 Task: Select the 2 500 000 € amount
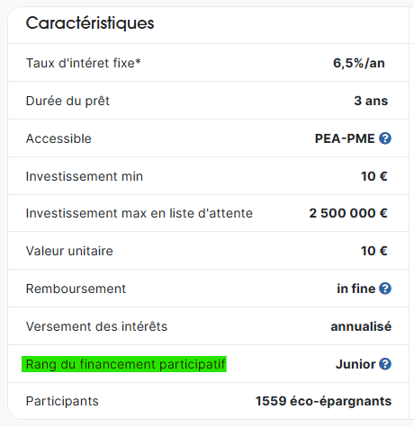(348, 213)
